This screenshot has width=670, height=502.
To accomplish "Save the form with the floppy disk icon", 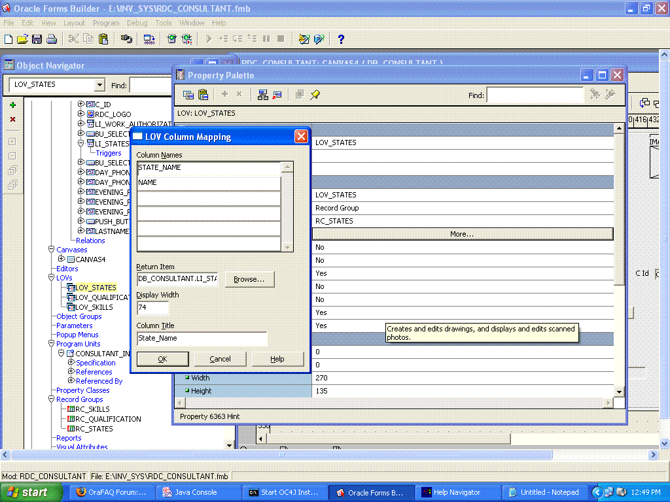I will tap(37, 39).
